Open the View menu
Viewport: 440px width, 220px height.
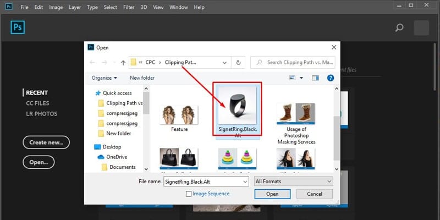tap(158, 7)
